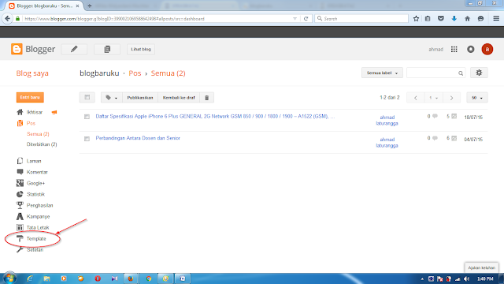Viewport: 504px width, 284px height.
Task: Open the Firefox bookmarks list icon
Action: (428, 19)
